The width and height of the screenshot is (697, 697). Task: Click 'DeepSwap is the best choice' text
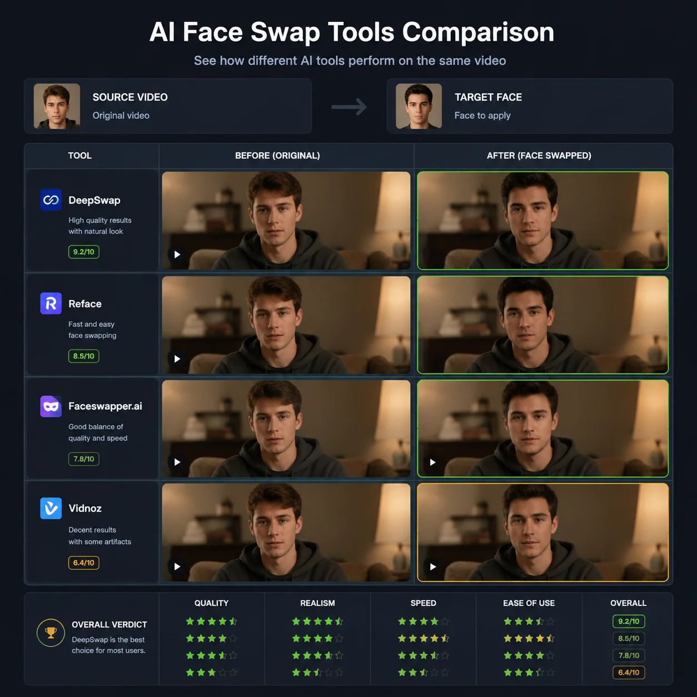[x=108, y=645]
